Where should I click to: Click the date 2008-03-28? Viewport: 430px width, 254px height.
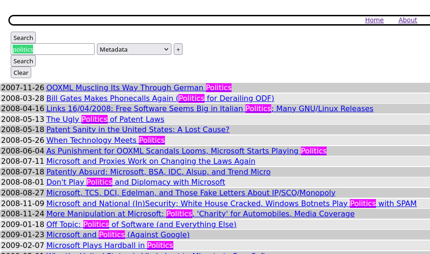23,98
